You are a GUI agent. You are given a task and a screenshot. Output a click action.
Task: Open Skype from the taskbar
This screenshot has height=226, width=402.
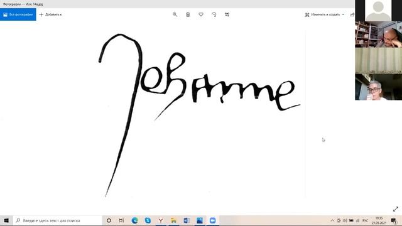click(x=148, y=220)
